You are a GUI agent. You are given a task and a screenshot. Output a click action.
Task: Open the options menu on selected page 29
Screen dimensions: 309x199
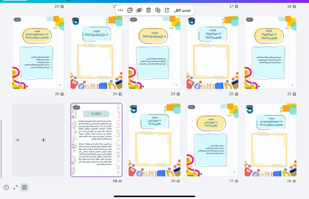click(x=77, y=108)
